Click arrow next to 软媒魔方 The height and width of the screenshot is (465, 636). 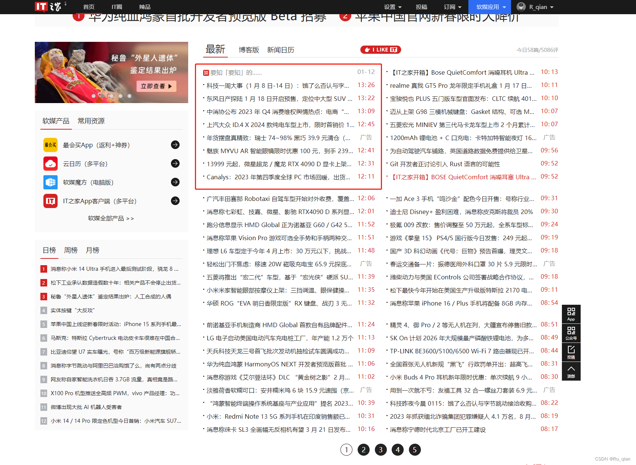[x=175, y=182]
